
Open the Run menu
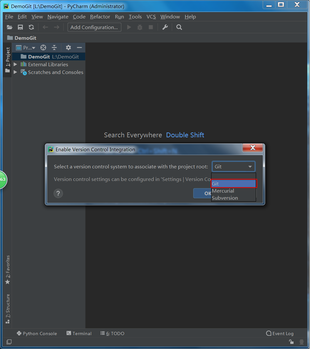click(x=119, y=17)
